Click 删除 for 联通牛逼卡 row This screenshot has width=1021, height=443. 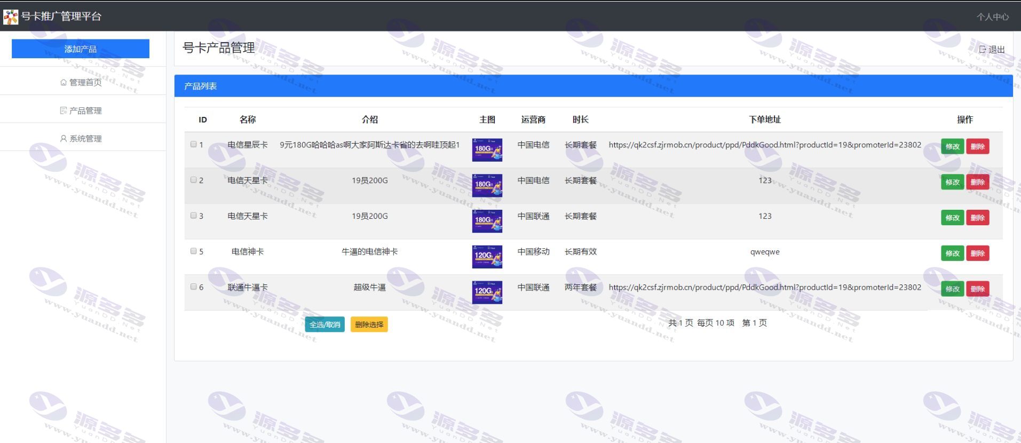click(977, 289)
